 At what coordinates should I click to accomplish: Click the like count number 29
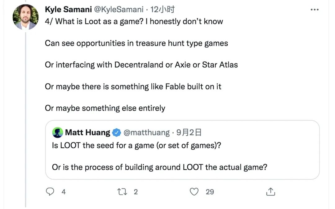[x=210, y=192]
